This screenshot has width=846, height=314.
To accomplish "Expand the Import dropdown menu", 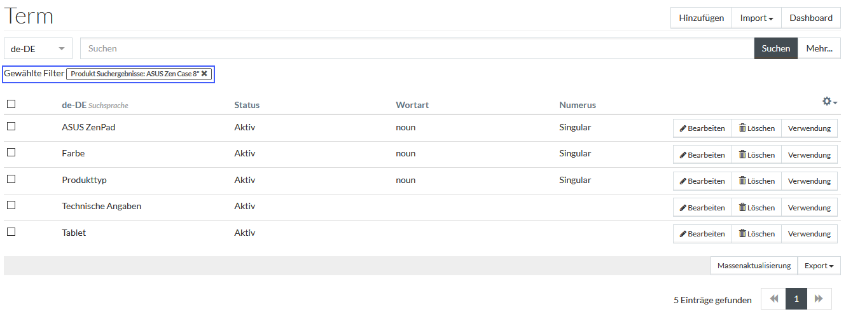I will tap(756, 18).
